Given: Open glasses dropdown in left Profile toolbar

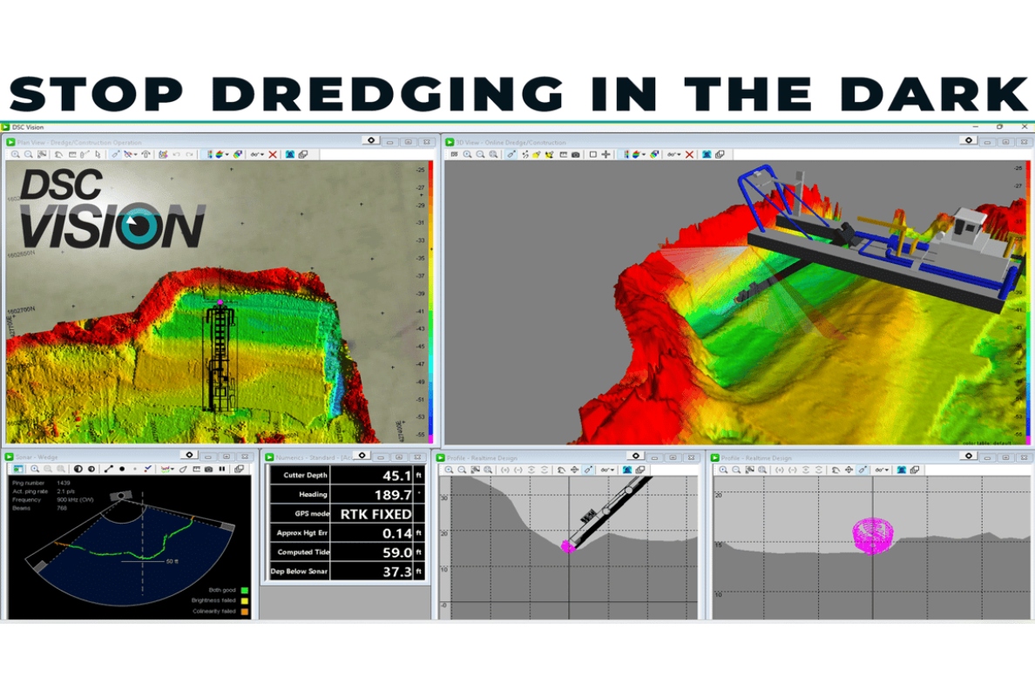Looking at the screenshot, I should click(609, 470).
